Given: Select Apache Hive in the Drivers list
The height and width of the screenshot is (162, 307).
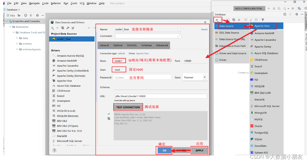Looking at the screenshot, I should [x=64, y=81].
